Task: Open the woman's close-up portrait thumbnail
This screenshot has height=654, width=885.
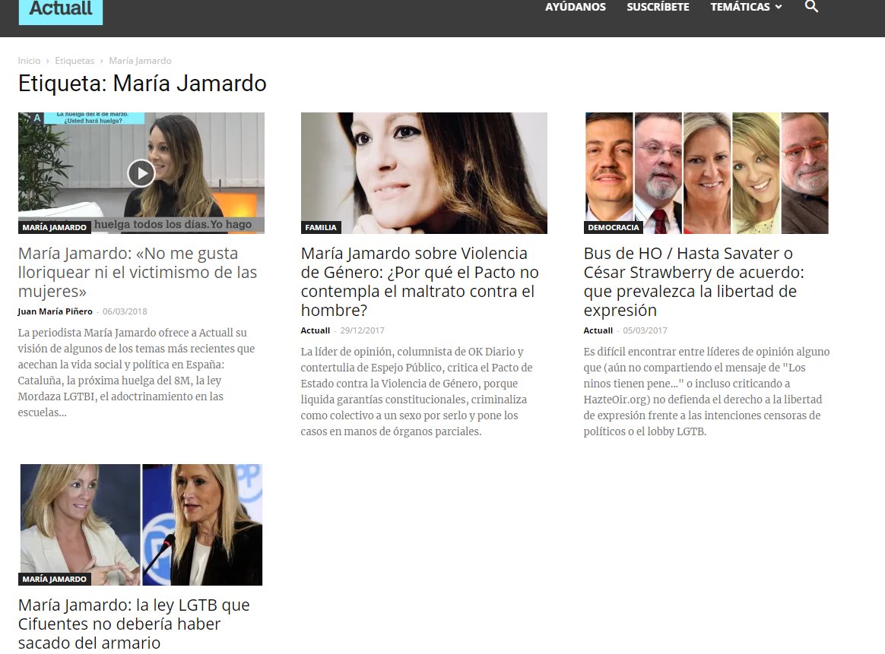Action: point(424,173)
